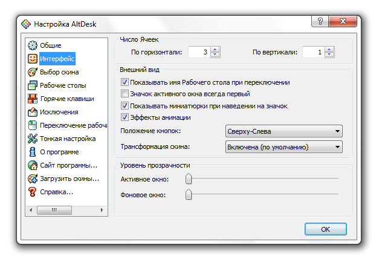382x262 pixels.
Task: Increase the По горизонтали cell count
Action: [215, 50]
